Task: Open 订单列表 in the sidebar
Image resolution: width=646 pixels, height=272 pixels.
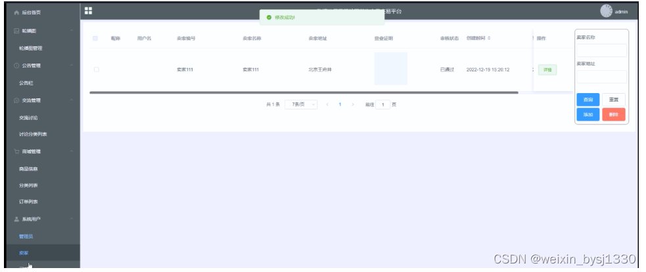Action: (x=28, y=202)
